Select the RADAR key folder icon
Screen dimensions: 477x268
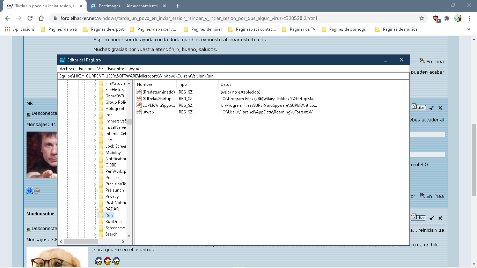[x=101, y=209]
